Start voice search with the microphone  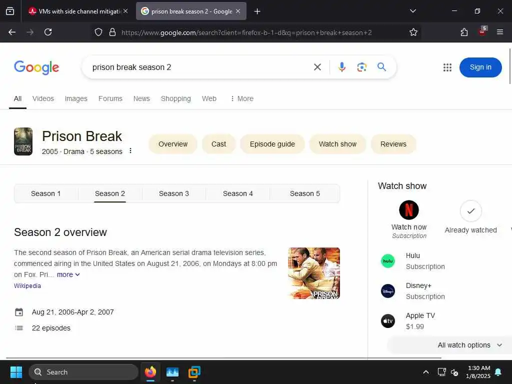342,67
